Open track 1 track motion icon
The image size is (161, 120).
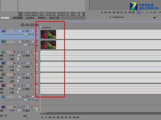19,31
